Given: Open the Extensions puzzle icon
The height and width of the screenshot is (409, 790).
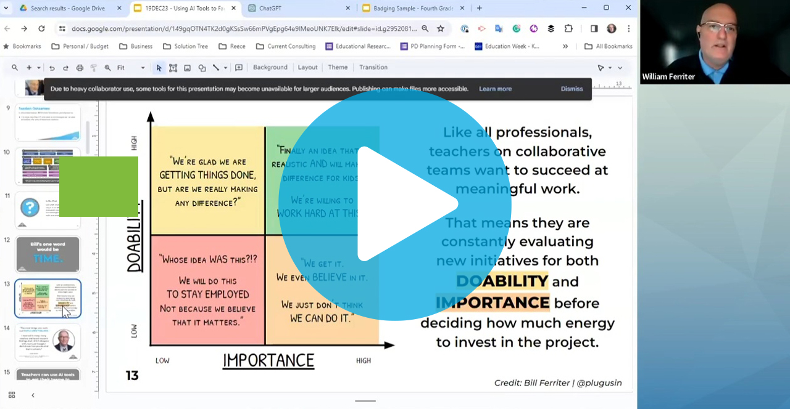Looking at the screenshot, I should [x=568, y=28].
